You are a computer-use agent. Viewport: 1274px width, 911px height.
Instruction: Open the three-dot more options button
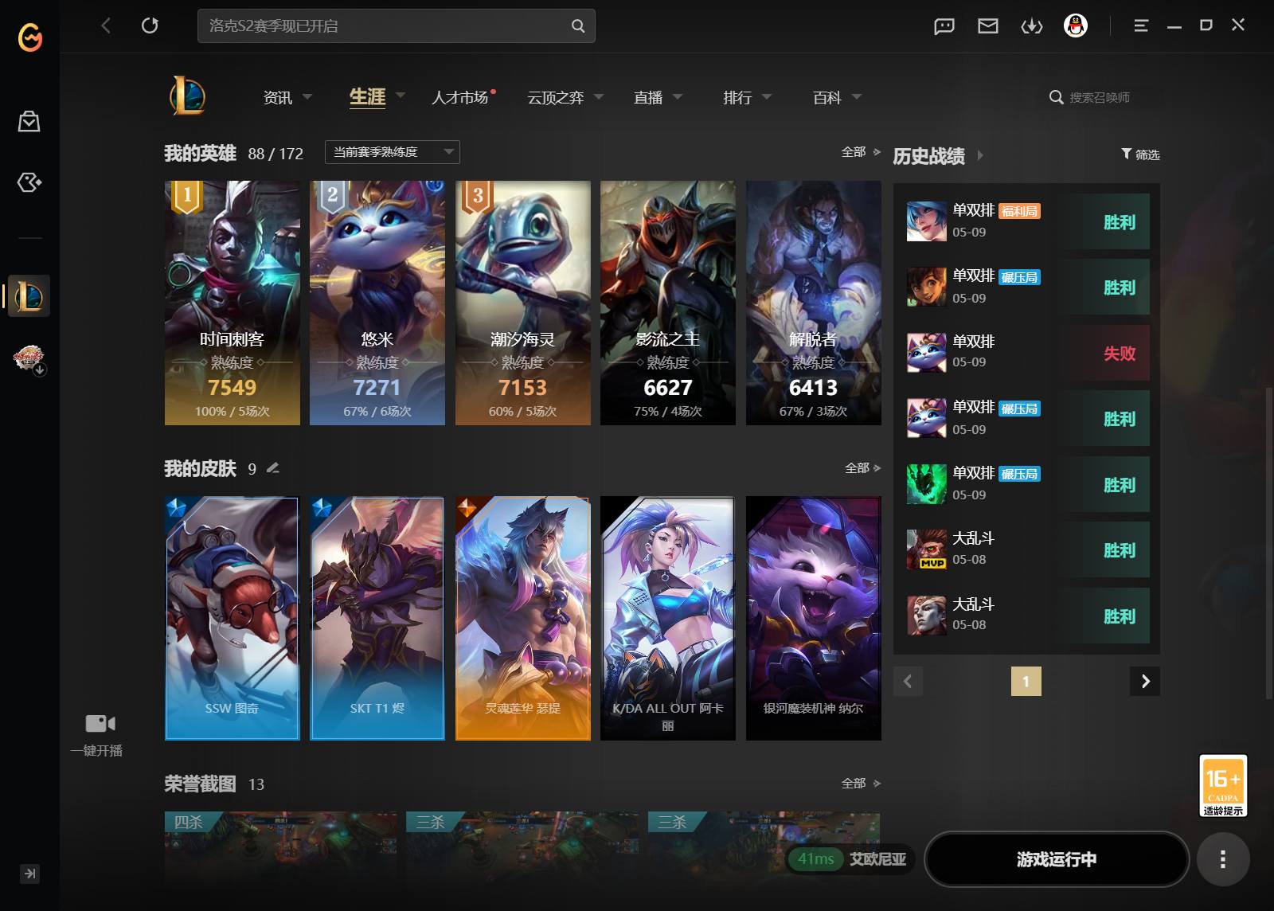tap(1223, 859)
